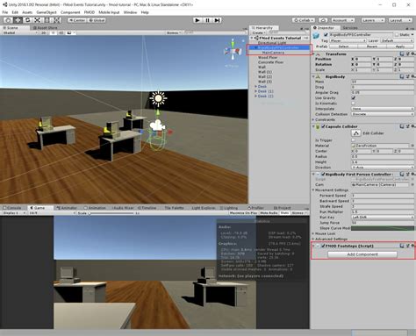Click the prefab Revert button
Image resolution: width=416 pixels, height=336 pixels.
click(x=372, y=46)
